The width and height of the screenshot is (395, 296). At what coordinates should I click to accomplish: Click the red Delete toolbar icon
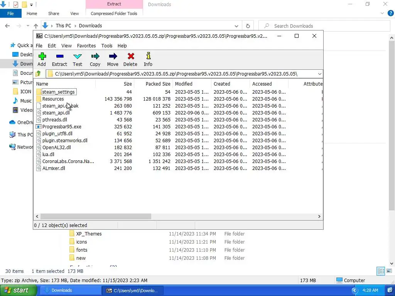point(130,59)
